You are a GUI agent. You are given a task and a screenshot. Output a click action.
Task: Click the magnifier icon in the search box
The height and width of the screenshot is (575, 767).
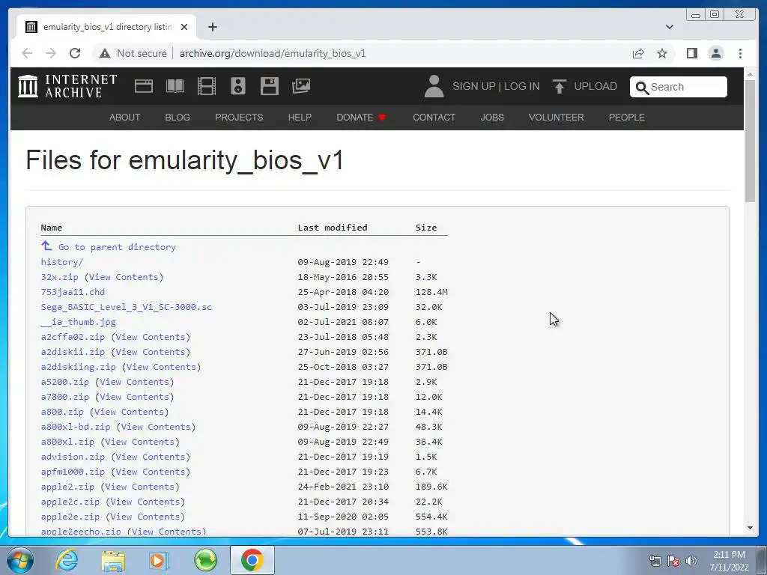pos(642,87)
